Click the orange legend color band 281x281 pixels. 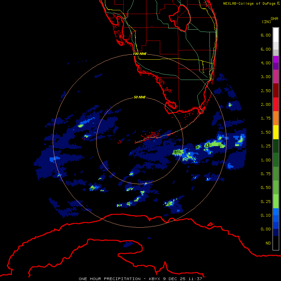click(x=276, y=118)
